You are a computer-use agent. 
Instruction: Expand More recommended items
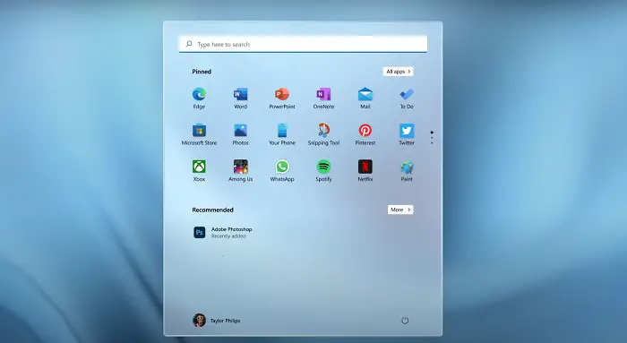[400, 210]
